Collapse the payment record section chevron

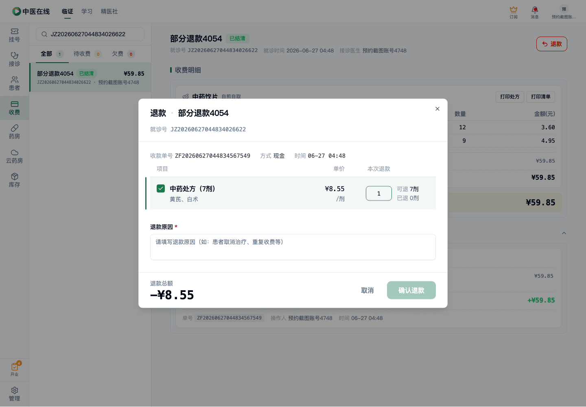pos(564,233)
